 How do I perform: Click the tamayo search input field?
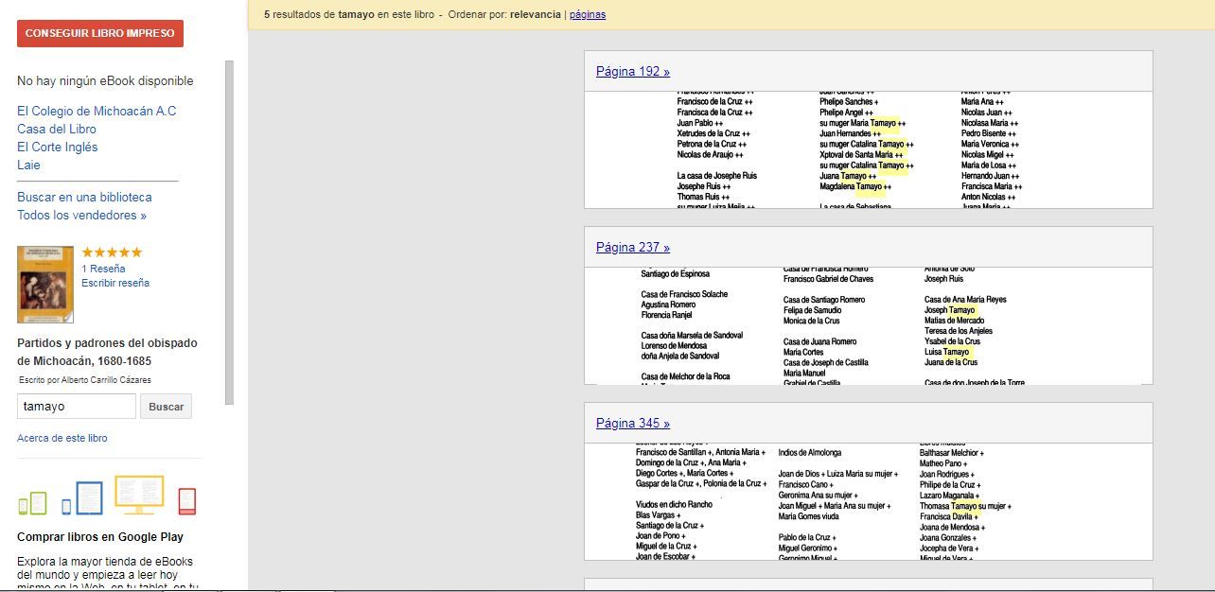[x=77, y=407]
